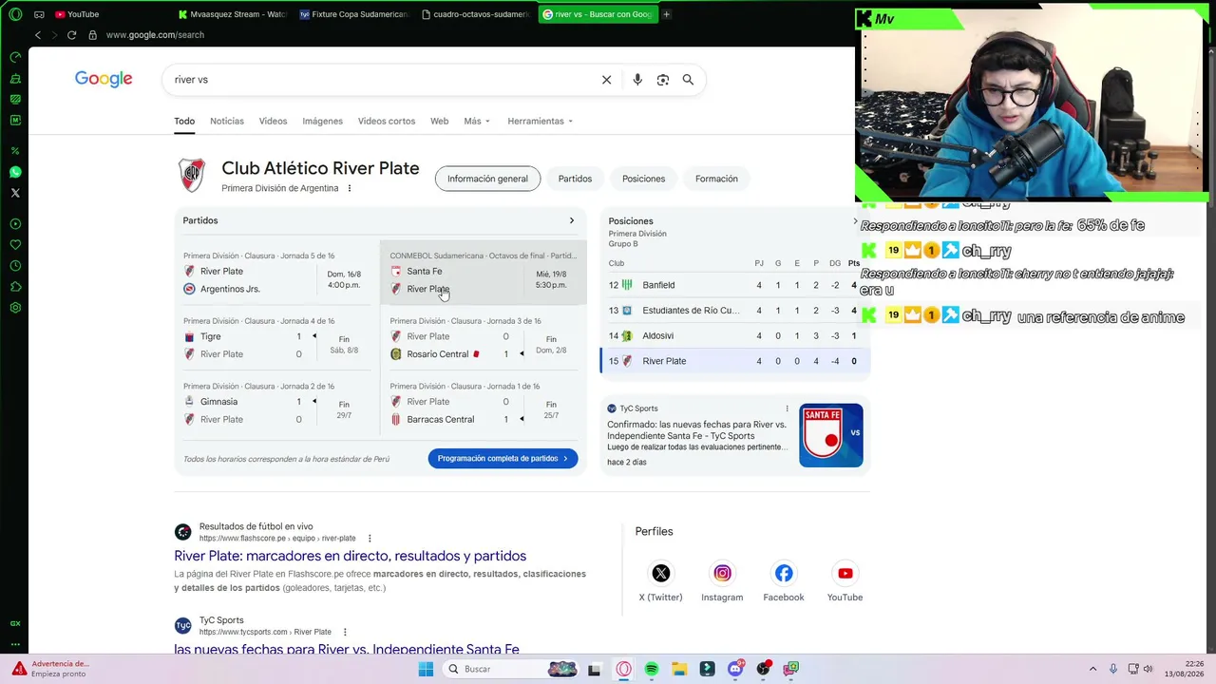The height and width of the screenshot is (684, 1216).
Task: Open X (Twitter) profile icon
Action: click(660, 573)
